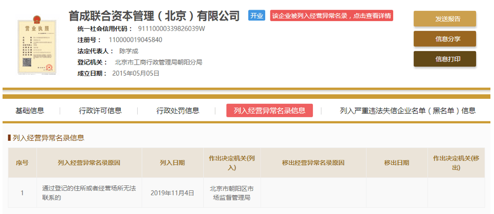This screenshot has width=494, height=214.
Task: Click the legal representative name 陈学成
Action: pyautogui.click(x=128, y=51)
